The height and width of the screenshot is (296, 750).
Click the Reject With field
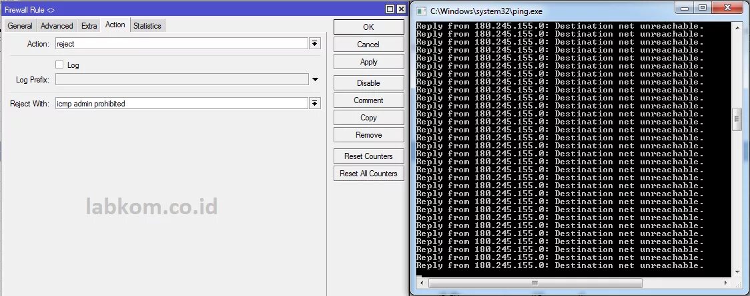pyautogui.click(x=181, y=103)
